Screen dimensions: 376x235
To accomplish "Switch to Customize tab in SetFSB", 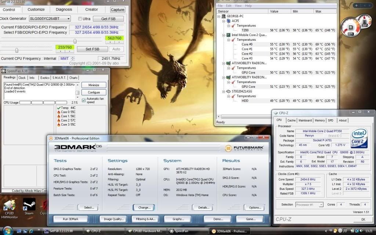I will click(36, 9).
